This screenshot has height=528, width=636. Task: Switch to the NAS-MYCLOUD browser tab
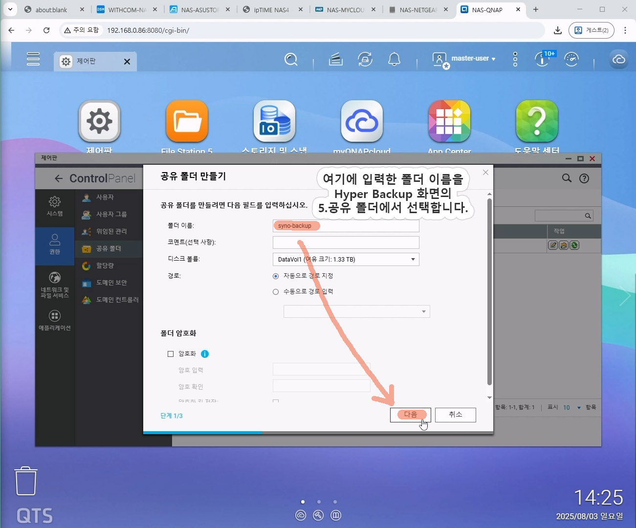(345, 10)
